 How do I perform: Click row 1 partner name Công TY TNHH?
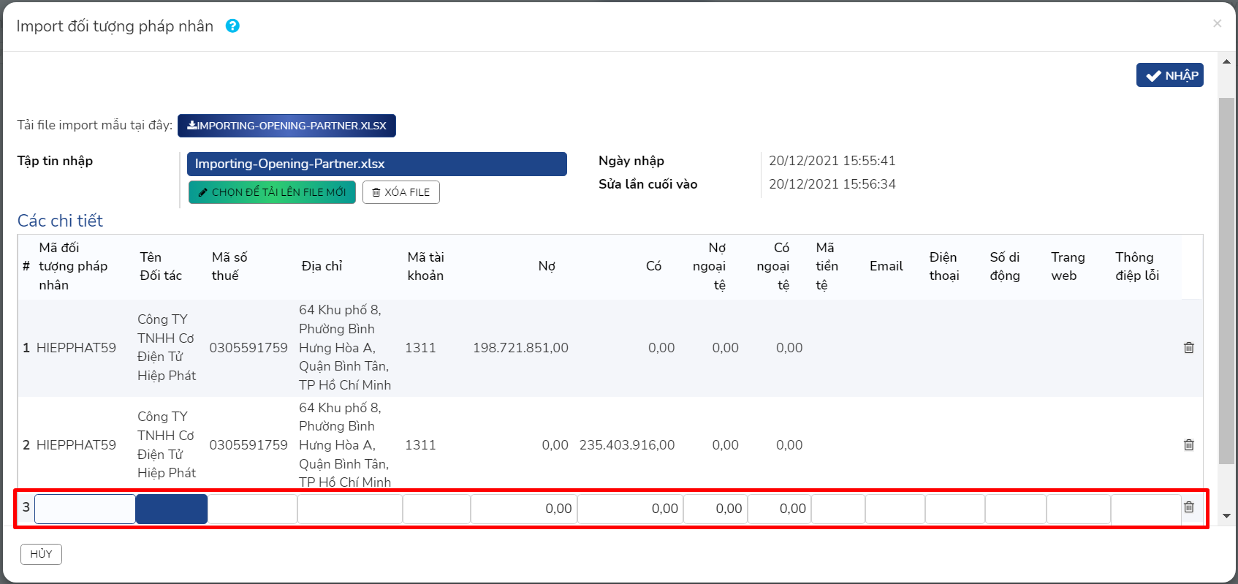(x=166, y=347)
